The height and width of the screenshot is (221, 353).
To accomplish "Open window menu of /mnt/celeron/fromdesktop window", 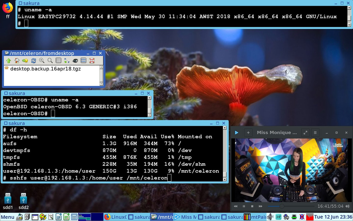I will 7,53.
